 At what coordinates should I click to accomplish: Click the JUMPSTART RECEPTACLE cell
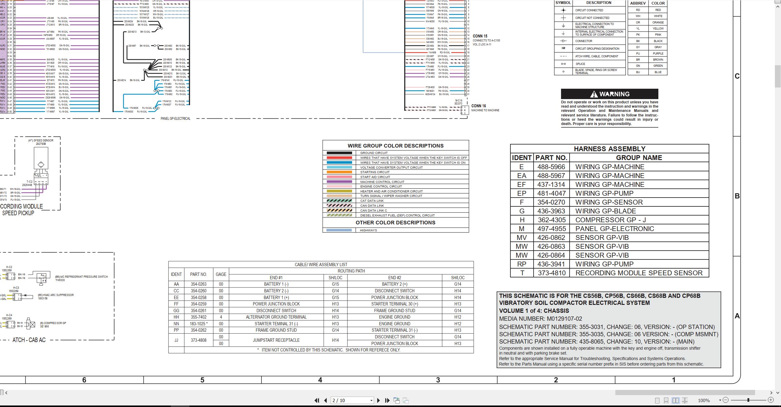pyautogui.click(x=276, y=340)
